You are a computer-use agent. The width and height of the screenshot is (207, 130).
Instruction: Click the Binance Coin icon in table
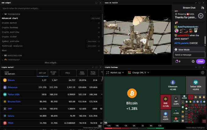(x=5, y=102)
